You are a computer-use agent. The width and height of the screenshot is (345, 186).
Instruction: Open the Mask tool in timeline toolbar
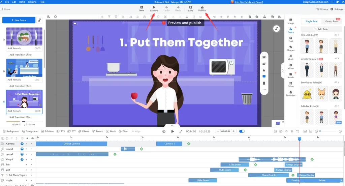[111, 131]
